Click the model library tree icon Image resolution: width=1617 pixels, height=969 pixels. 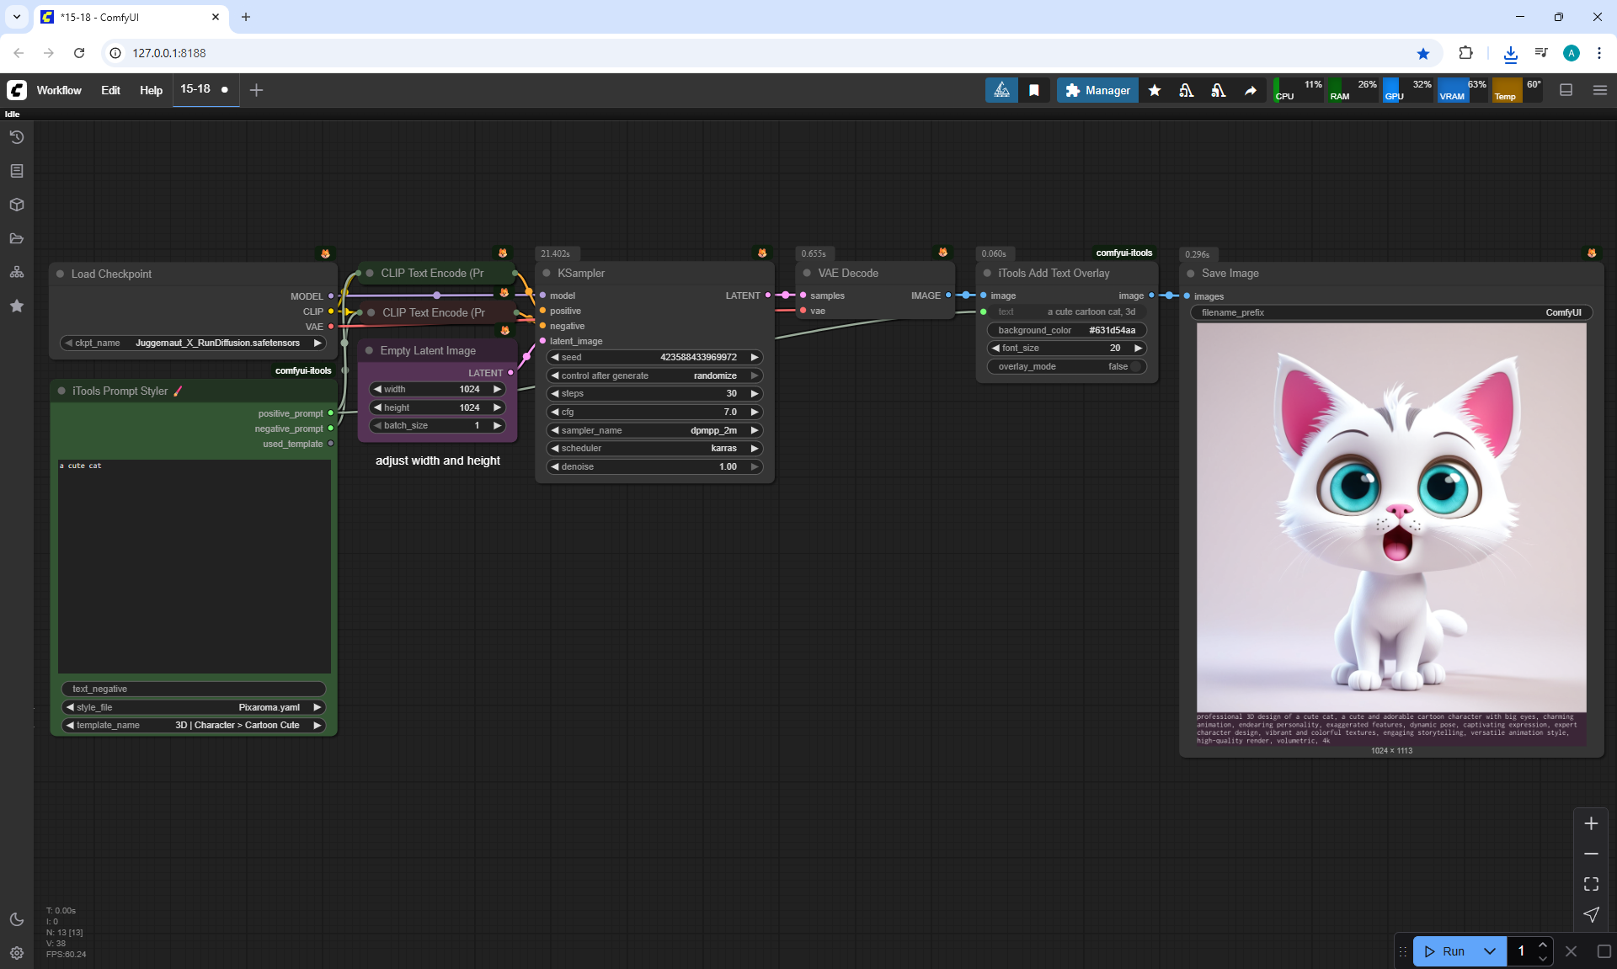17,272
